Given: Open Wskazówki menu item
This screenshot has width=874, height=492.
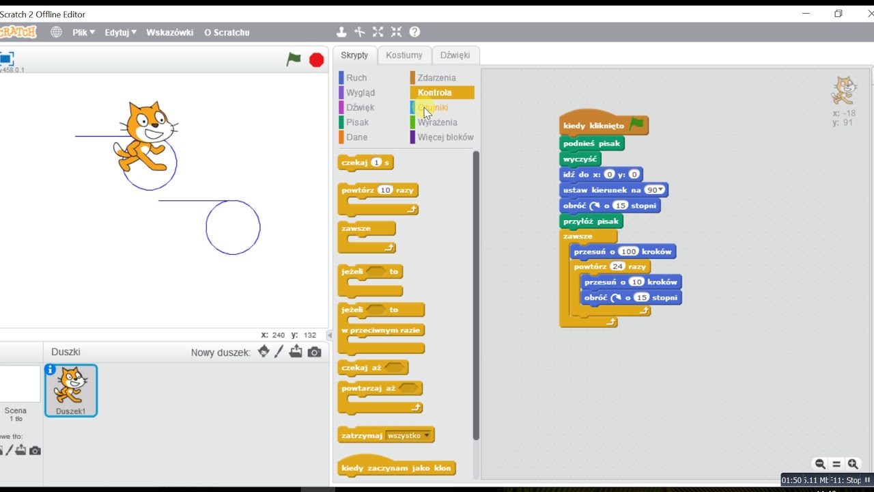Looking at the screenshot, I should tap(169, 32).
